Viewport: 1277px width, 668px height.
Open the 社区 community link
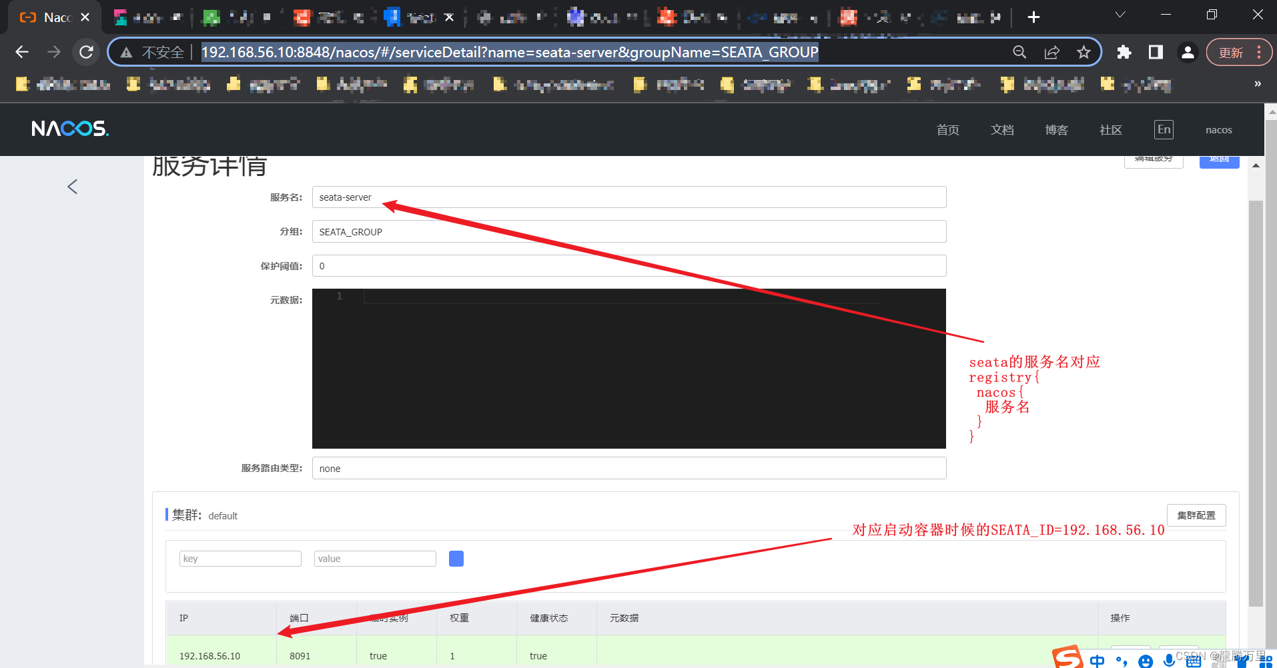(x=1111, y=130)
